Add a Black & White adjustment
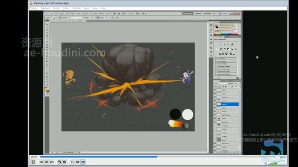Viewport: 298px width, 167px height. pos(228,49)
